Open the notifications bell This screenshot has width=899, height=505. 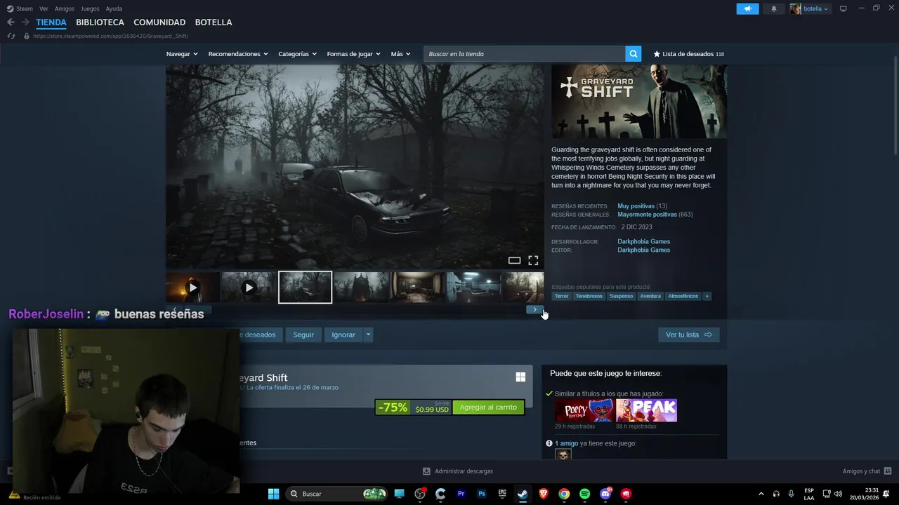coord(774,8)
